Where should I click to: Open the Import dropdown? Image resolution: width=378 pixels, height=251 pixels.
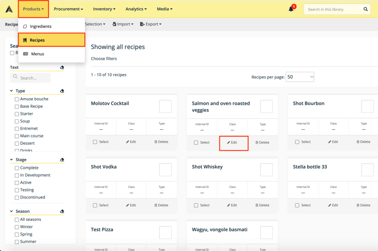(x=123, y=24)
